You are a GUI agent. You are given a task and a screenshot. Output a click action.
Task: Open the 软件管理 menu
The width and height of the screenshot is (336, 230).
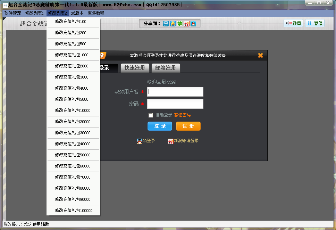pos(12,13)
